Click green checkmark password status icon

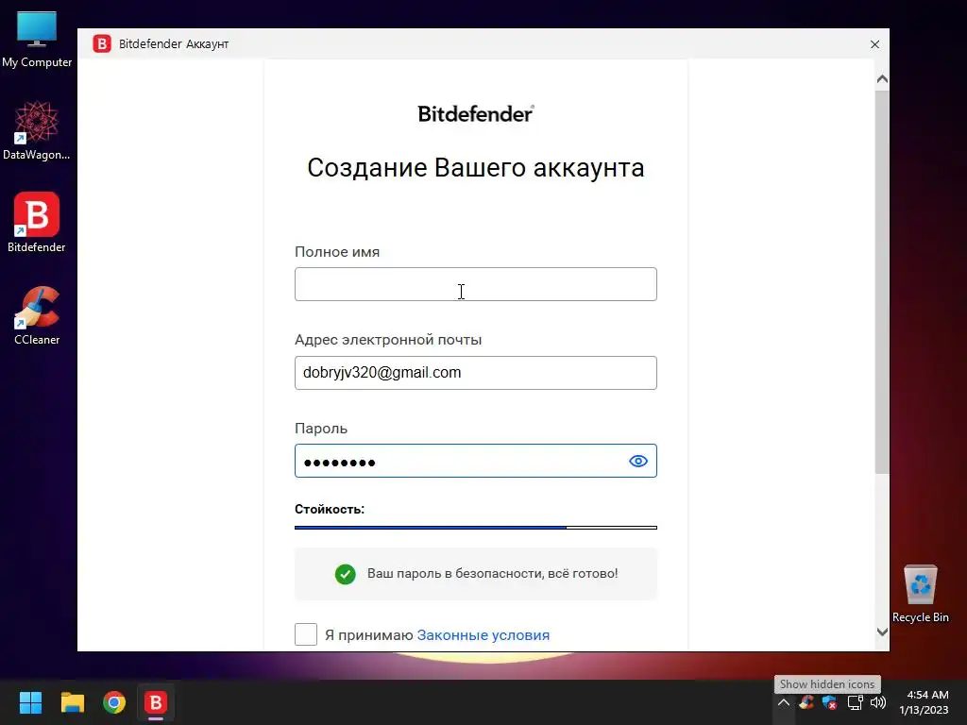(346, 574)
